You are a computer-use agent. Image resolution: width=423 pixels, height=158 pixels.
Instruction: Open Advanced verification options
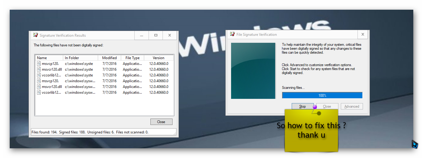click(x=352, y=106)
